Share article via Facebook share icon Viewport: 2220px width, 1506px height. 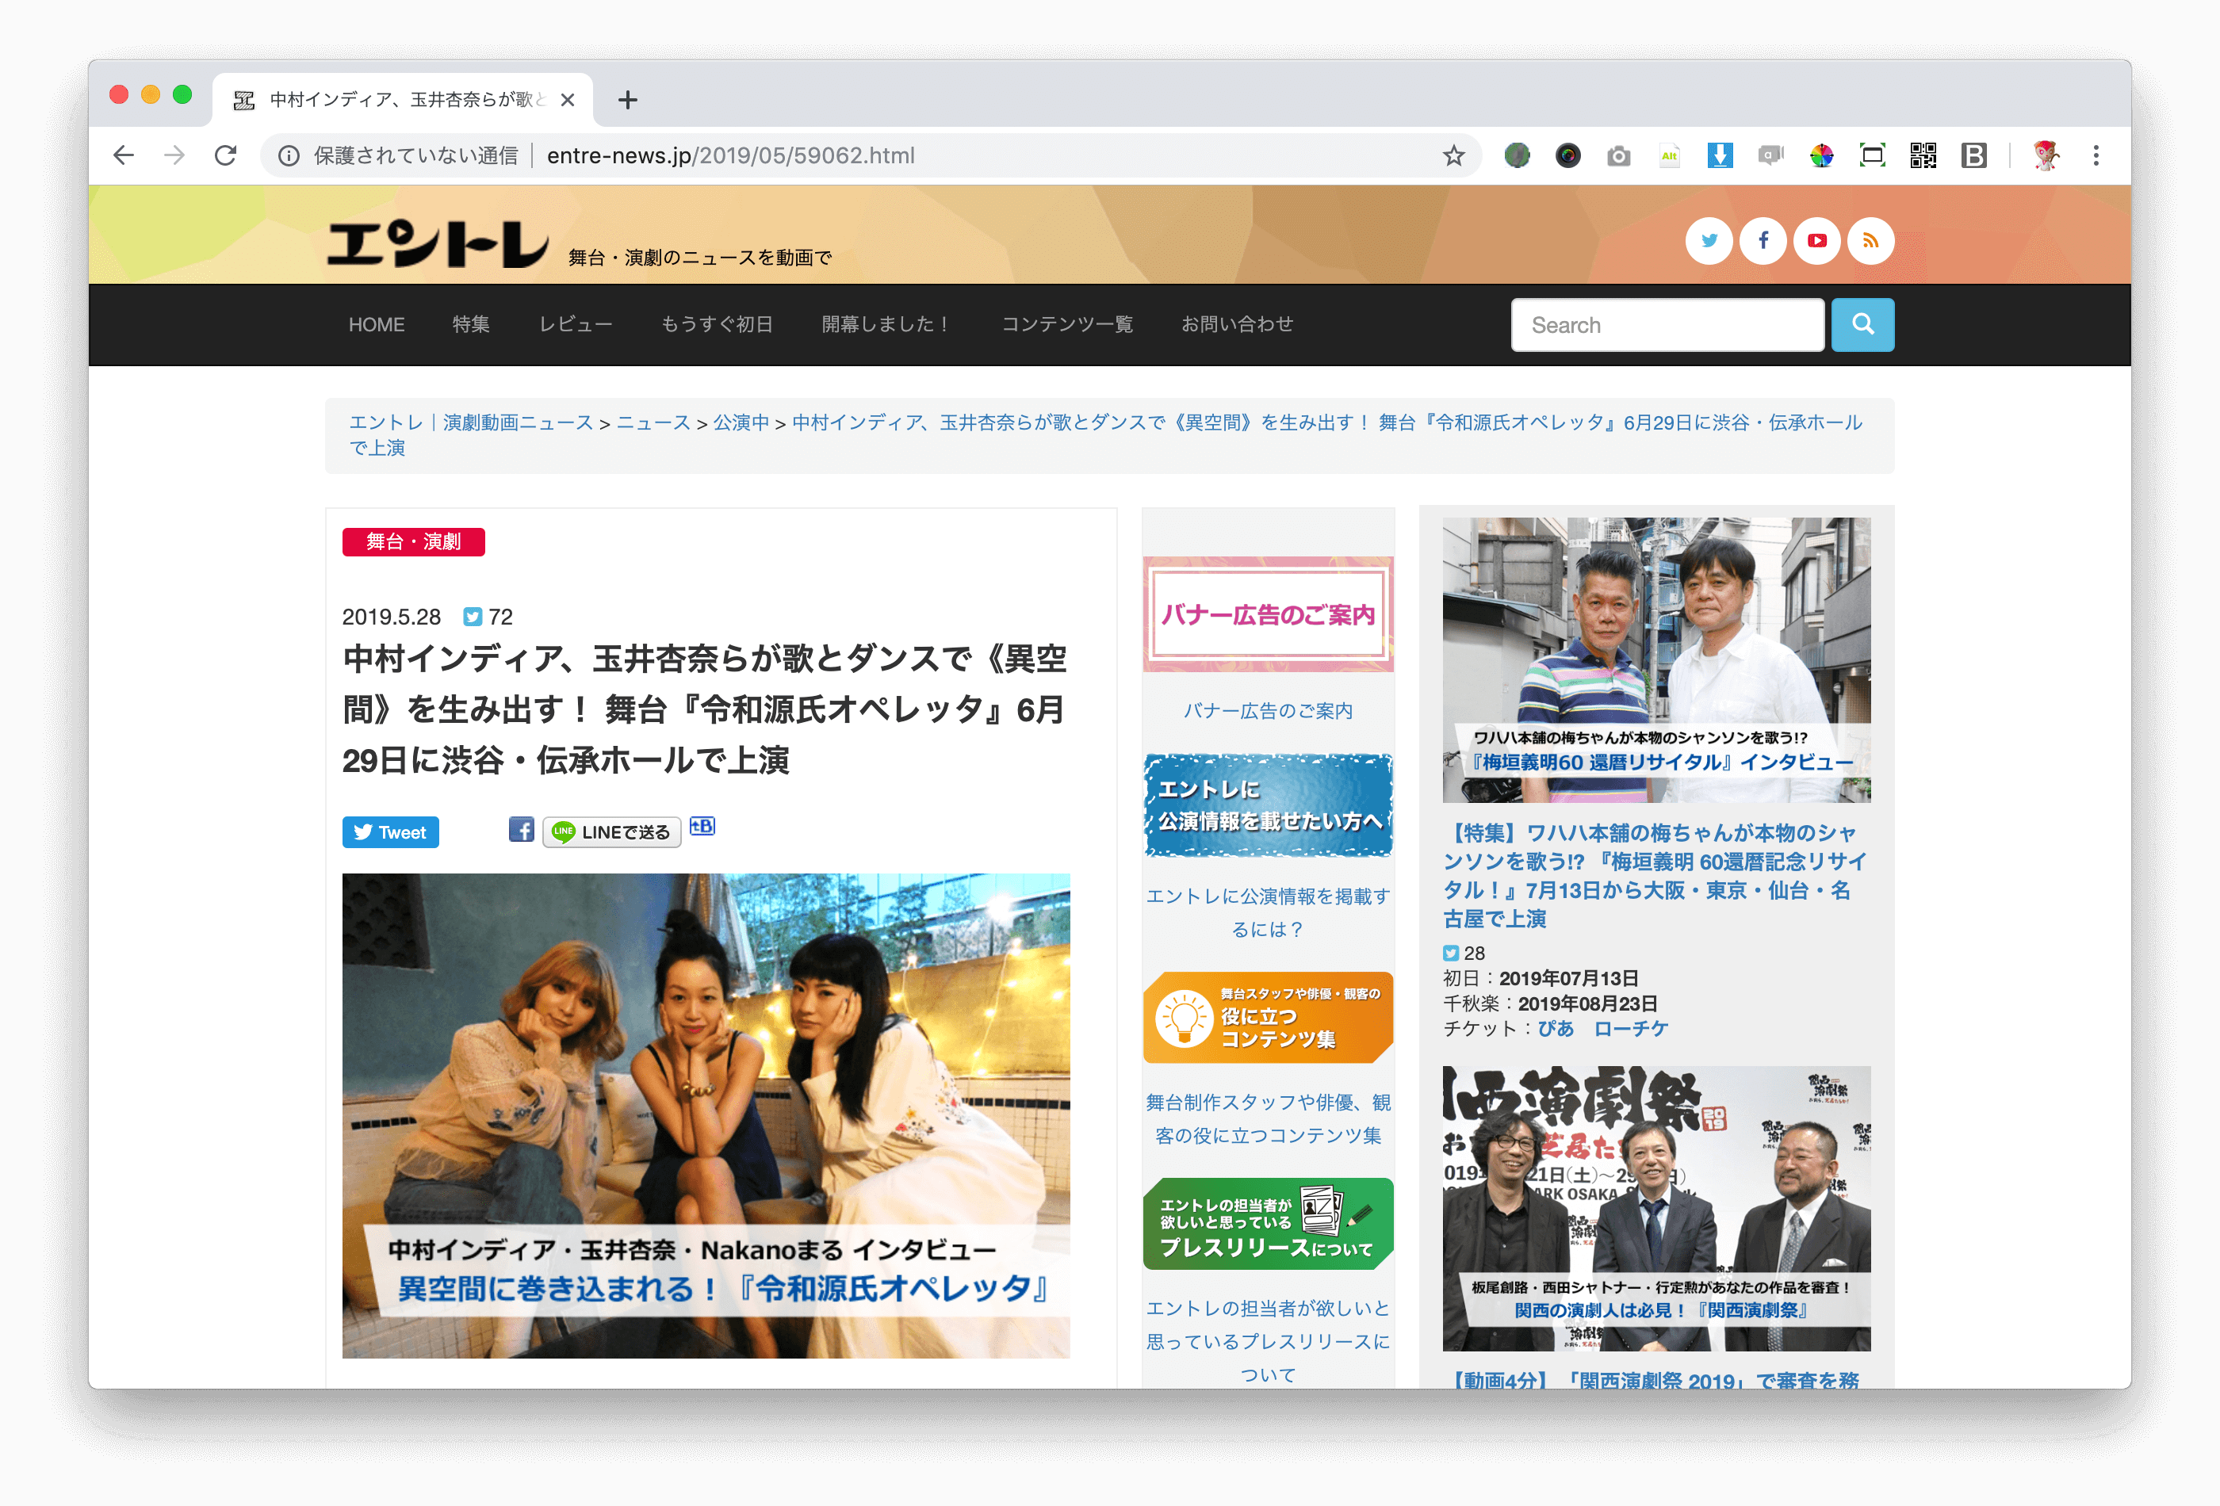[521, 830]
